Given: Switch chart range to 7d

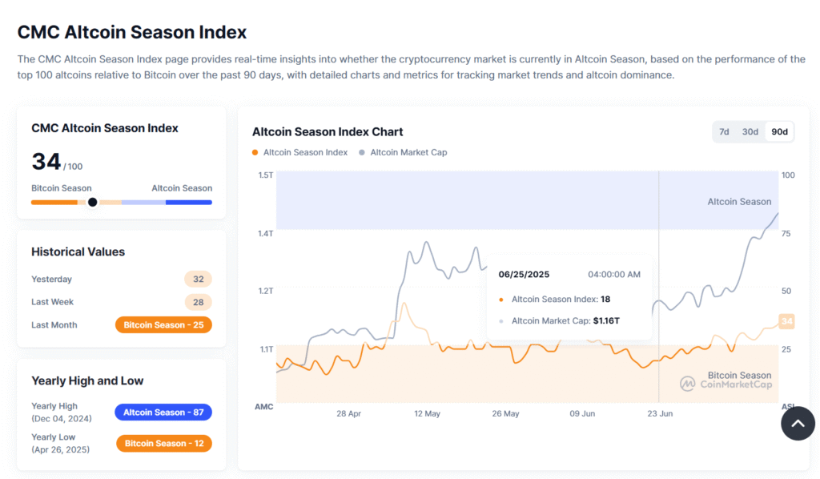Looking at the screenshot, I should click(724, 132).
